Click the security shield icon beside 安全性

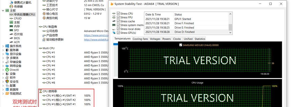coord(7,82)
